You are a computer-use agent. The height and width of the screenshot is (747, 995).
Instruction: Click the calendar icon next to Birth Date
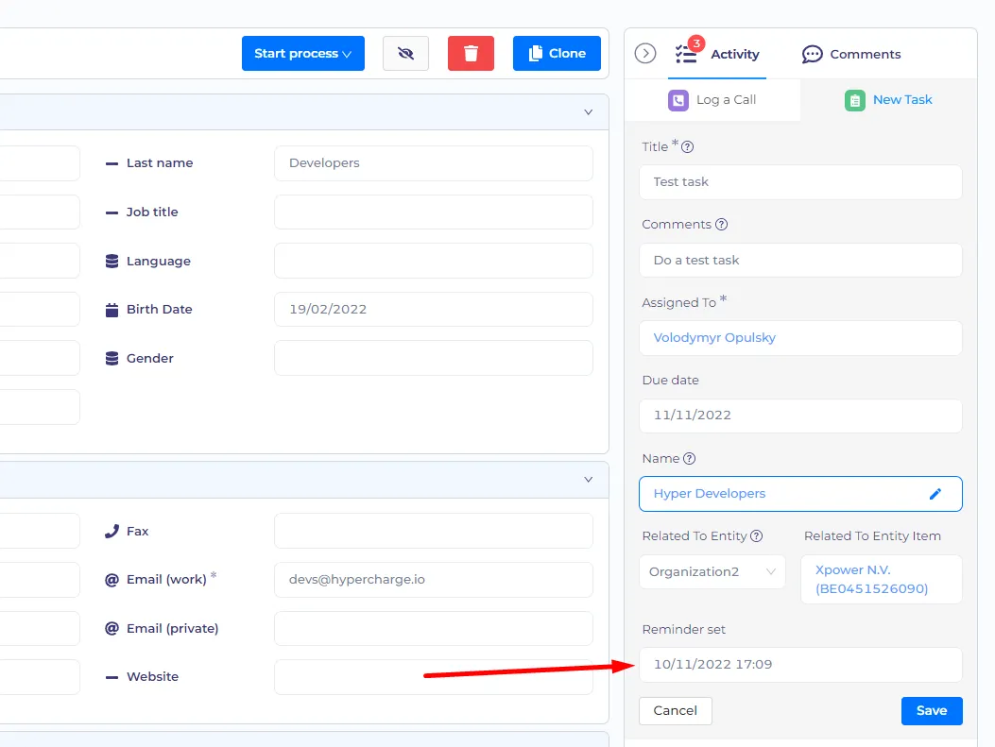click(x=112, y=310)
